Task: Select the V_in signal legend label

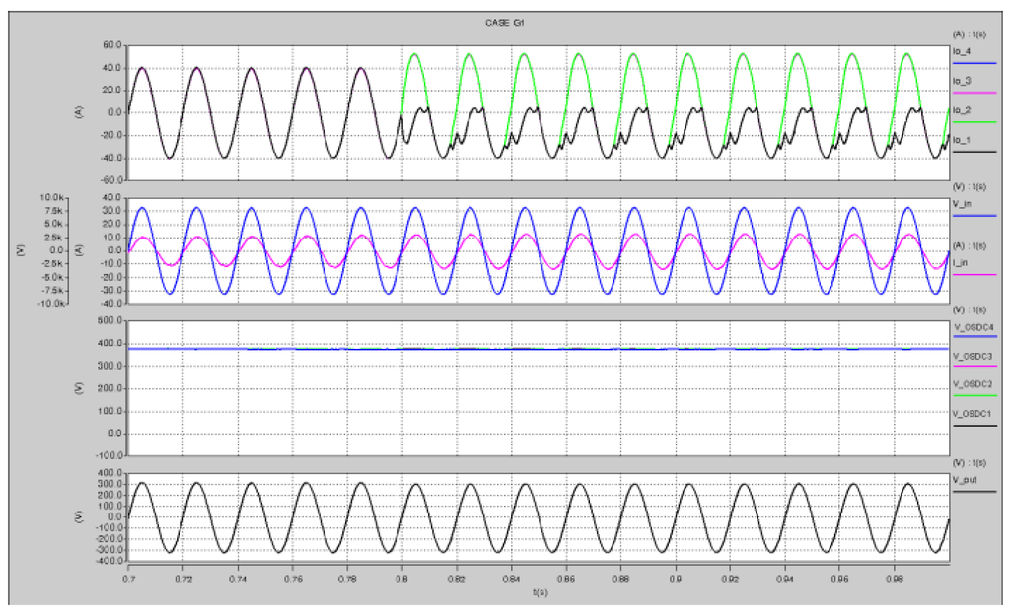Action: (x=961, y=204)
